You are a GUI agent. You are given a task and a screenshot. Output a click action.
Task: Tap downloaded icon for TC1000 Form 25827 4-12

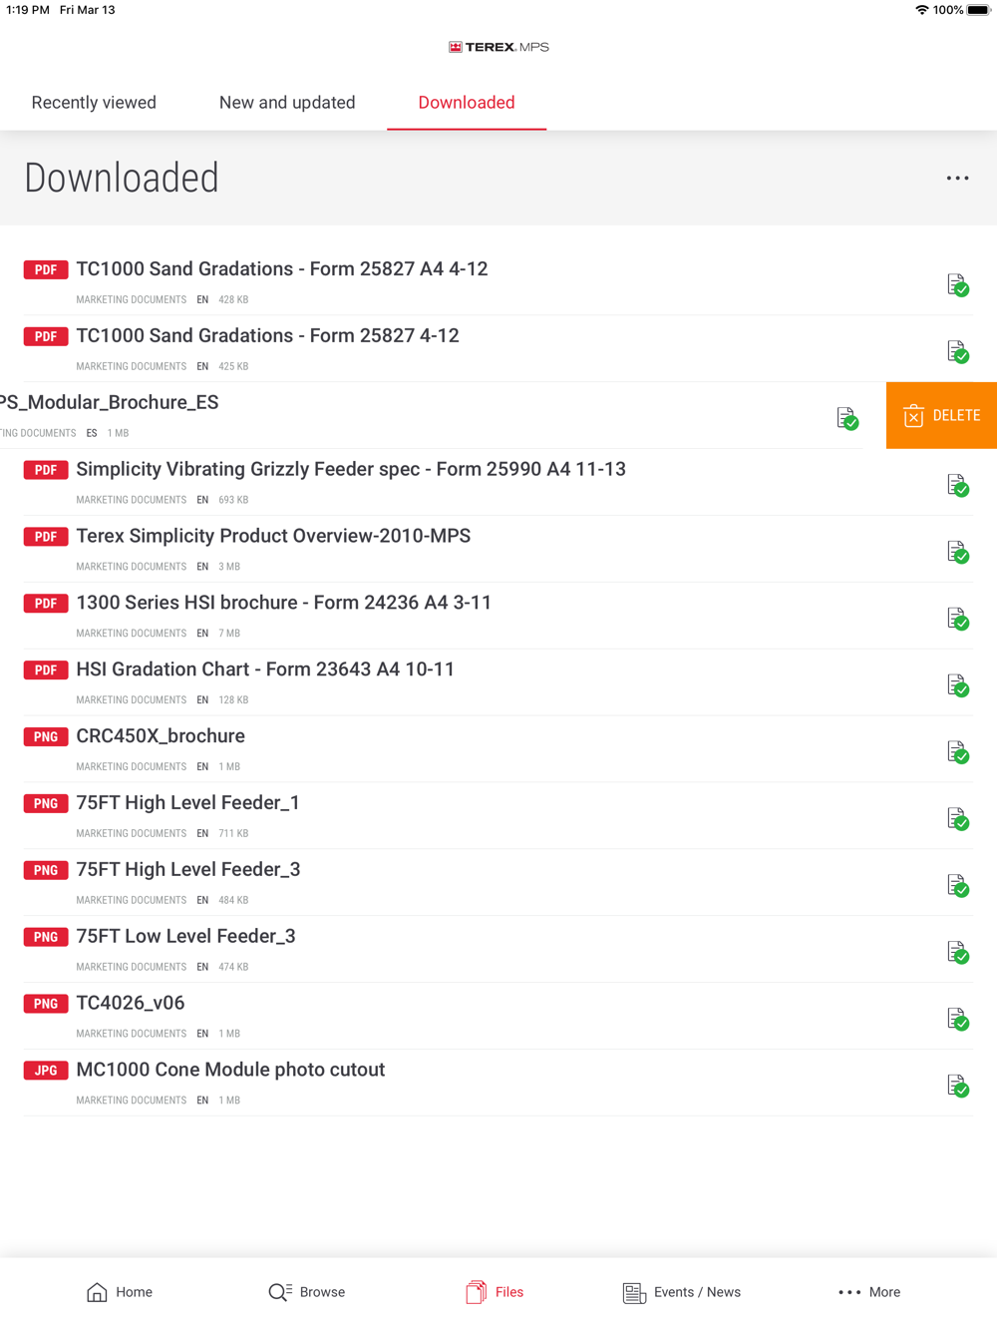(957, 352)
